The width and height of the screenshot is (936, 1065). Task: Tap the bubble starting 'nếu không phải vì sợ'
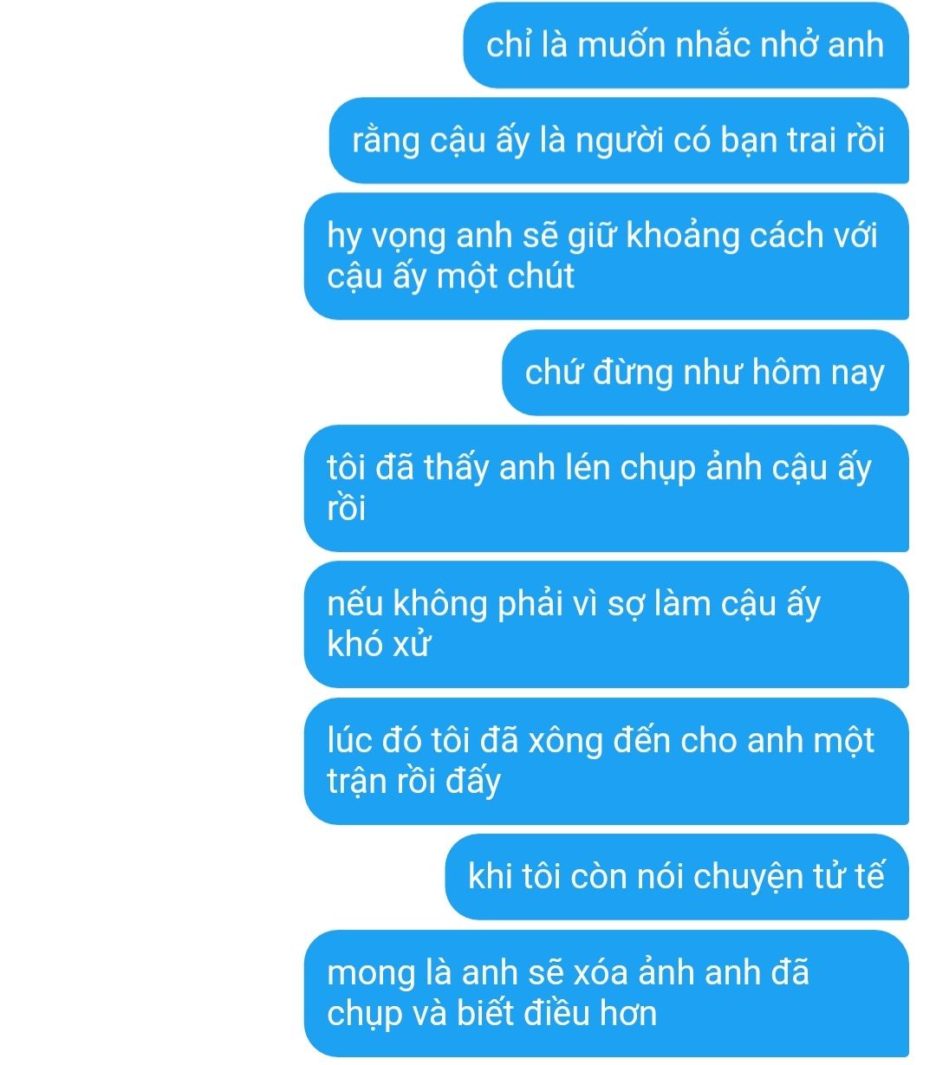(606, 625)
